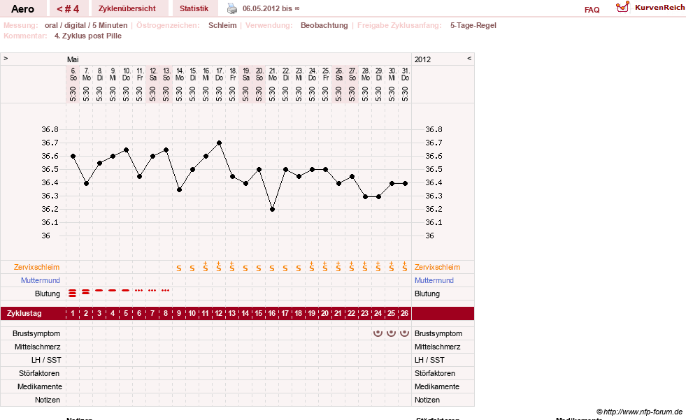Image resolution: width=686 pixels, height=420 pixels.
Task: Click the Zervixschleim S+ symbol on cycle day 19
Action: coord(311,266)
